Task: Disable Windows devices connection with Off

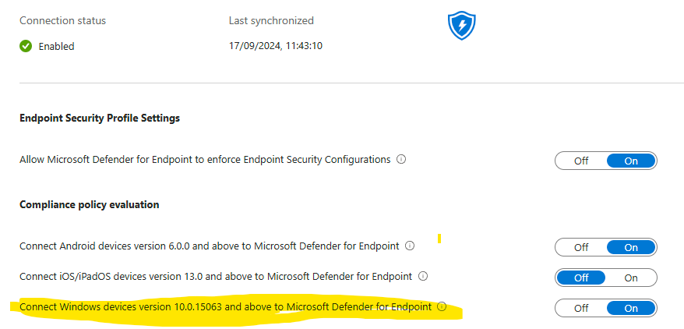Action: pos(581,309)
